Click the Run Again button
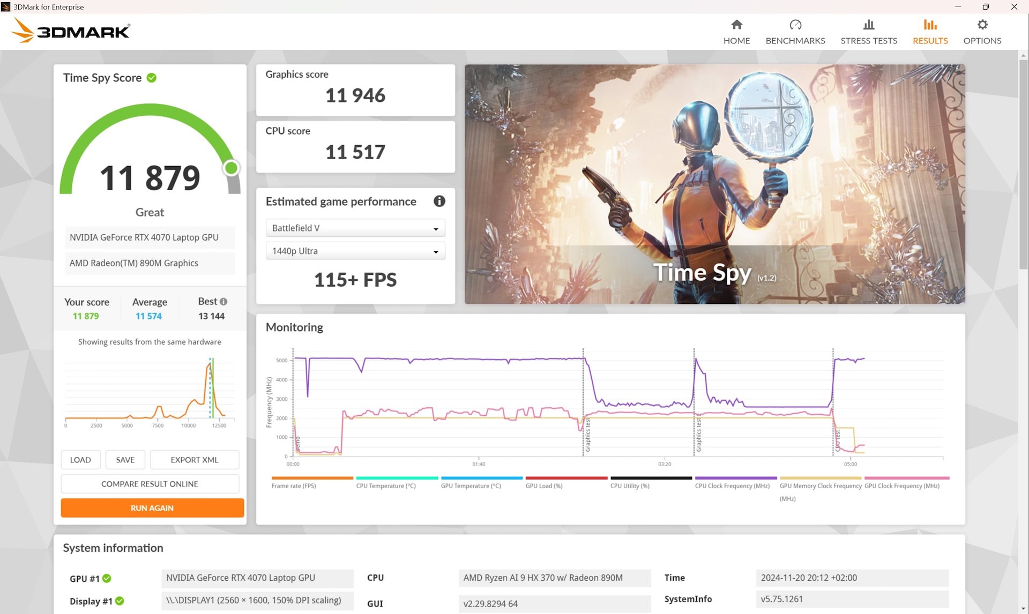 tap(151, 508)
